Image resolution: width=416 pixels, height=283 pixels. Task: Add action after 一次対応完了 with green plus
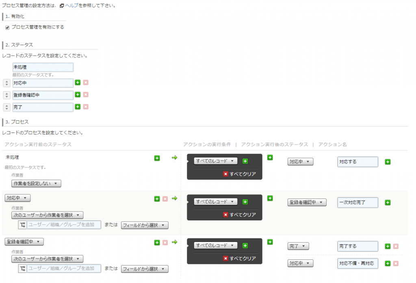pyautogui.click(x=388, y=202)
